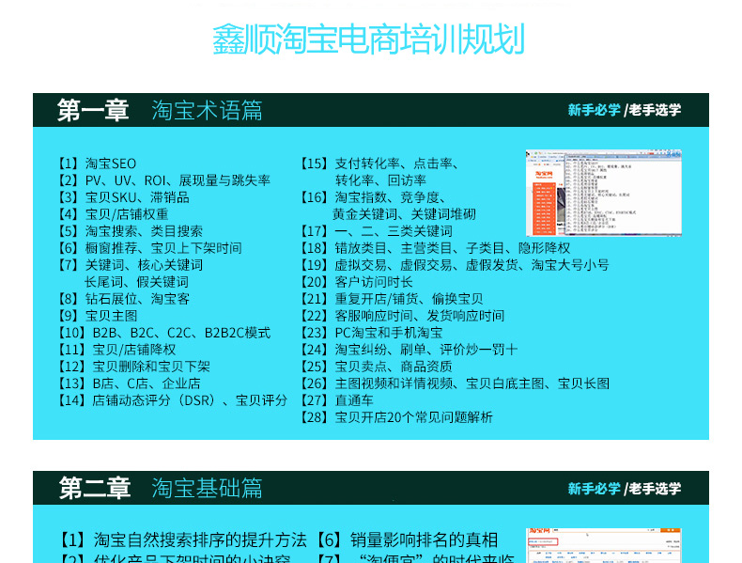Select item 【28】宝贝开店20个常见问题解析

(396, 417)
